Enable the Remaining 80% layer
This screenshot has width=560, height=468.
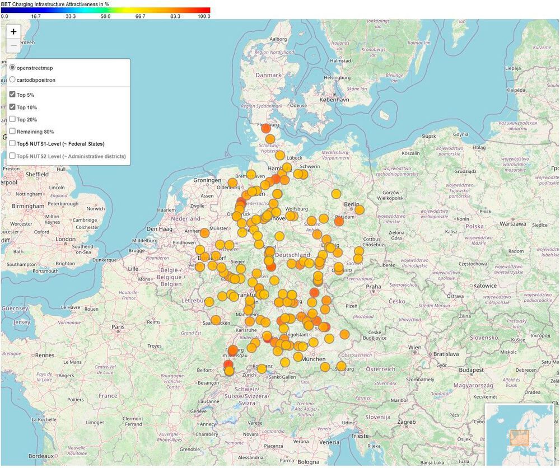point(12,131)
